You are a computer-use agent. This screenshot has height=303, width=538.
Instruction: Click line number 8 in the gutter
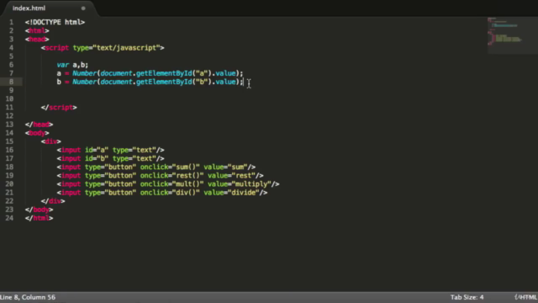pyautogui.click(x=11, y=82)
